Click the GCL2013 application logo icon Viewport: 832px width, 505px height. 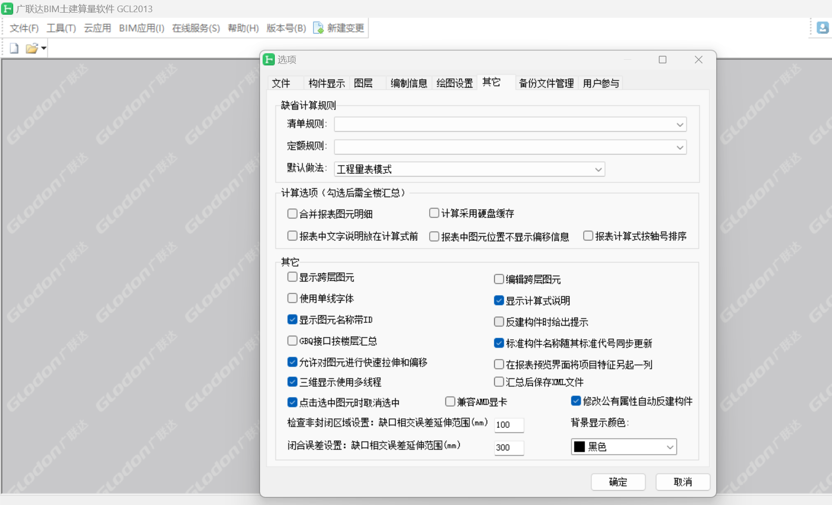7,9
